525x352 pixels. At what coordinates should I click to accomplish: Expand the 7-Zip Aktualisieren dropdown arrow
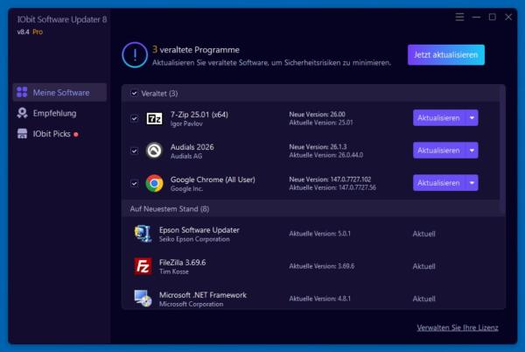click(x=472, y=118)
